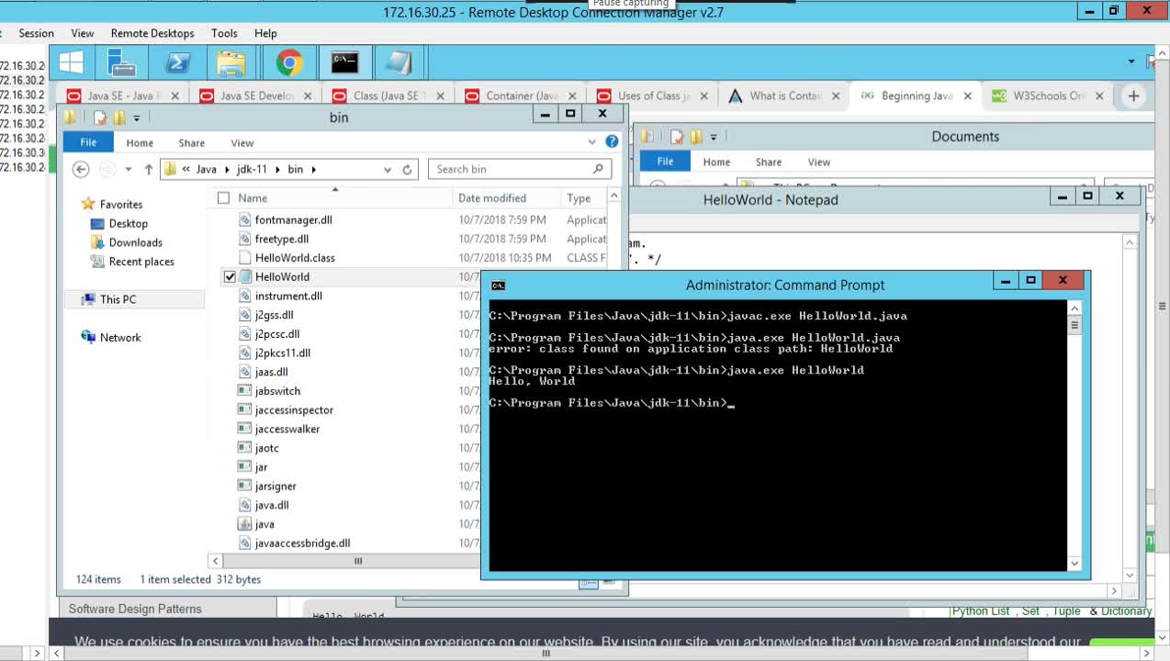Click New folder icon in bin quick access toolbar

coord(118,118)
